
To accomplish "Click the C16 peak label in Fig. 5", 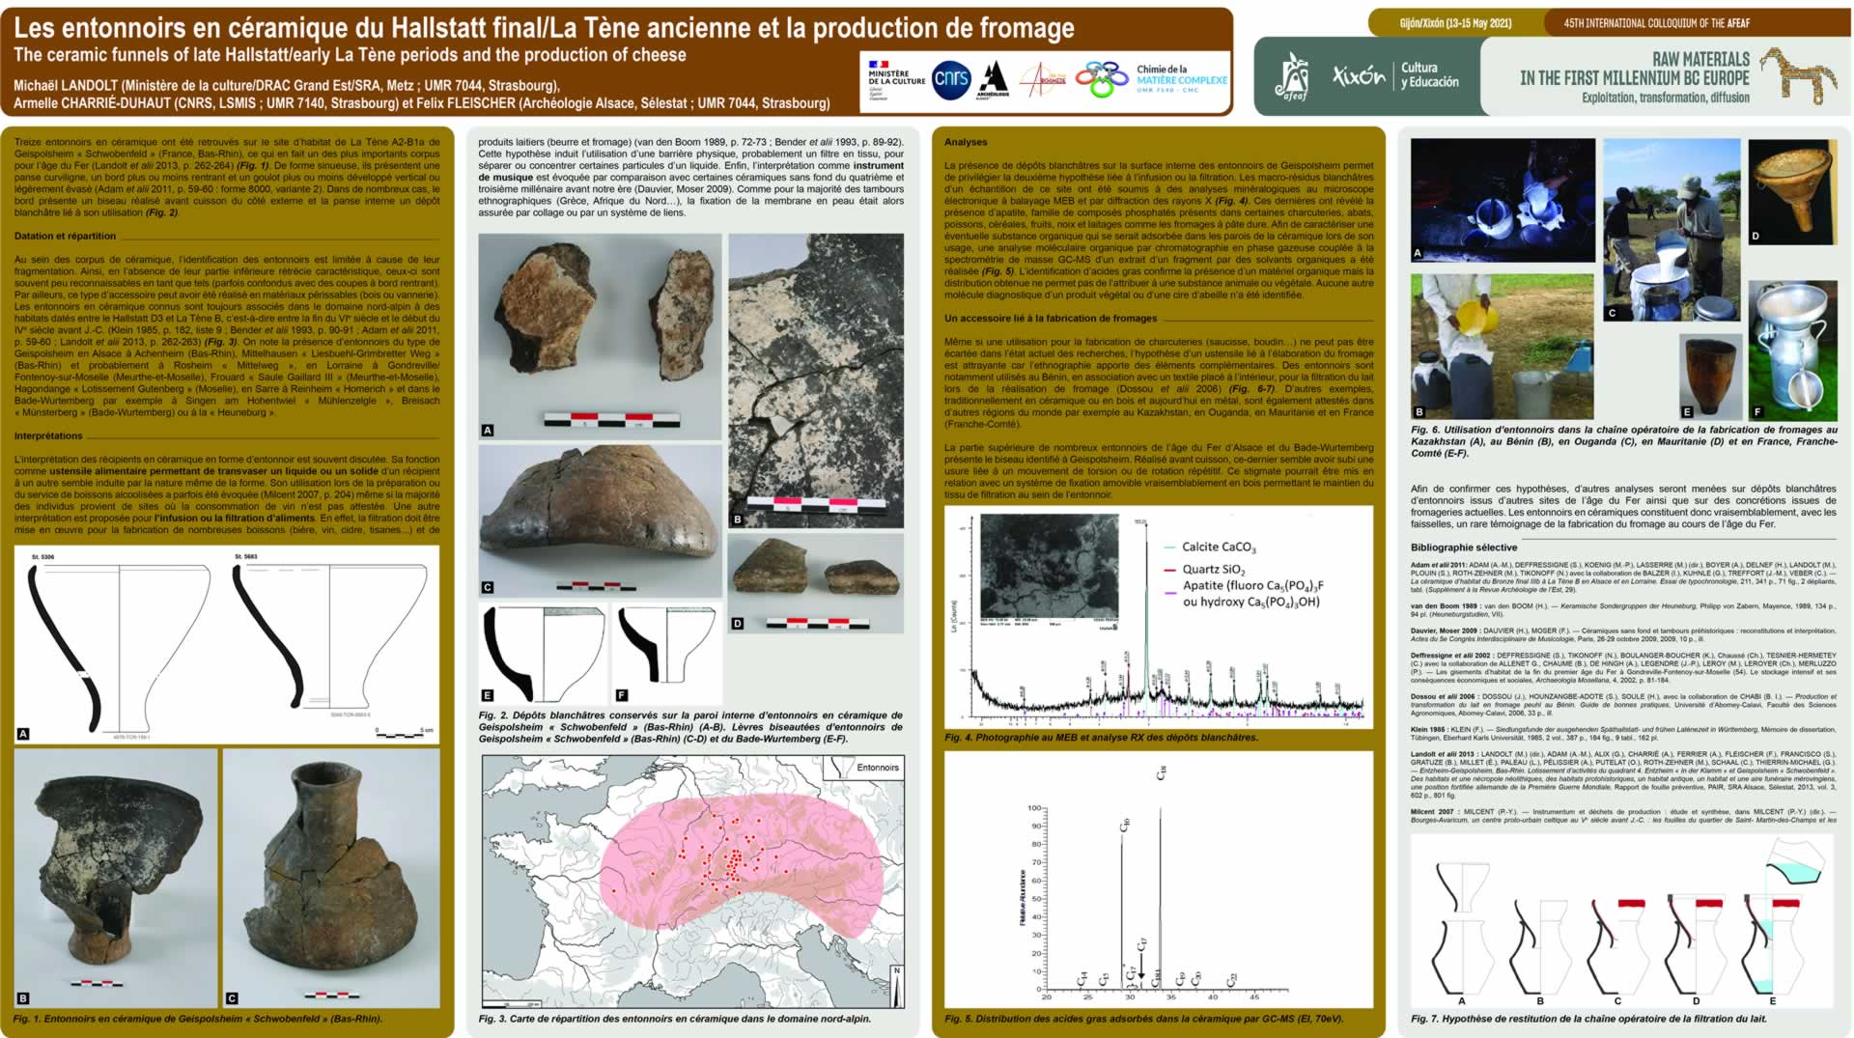I will tap(1125, 826).
